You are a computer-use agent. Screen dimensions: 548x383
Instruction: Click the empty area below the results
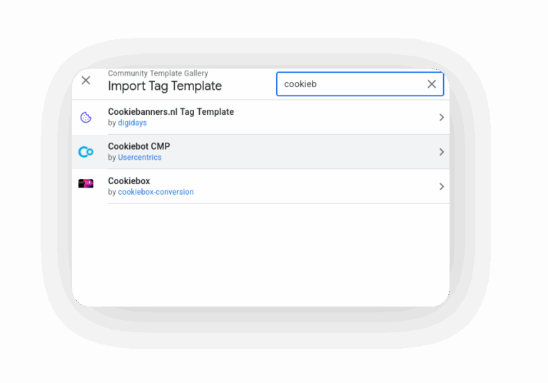point(260,255)
